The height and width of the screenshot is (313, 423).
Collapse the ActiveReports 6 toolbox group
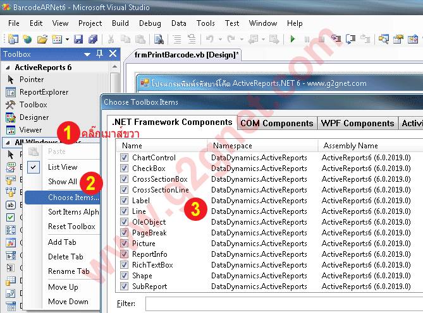[x=8, y=68]
